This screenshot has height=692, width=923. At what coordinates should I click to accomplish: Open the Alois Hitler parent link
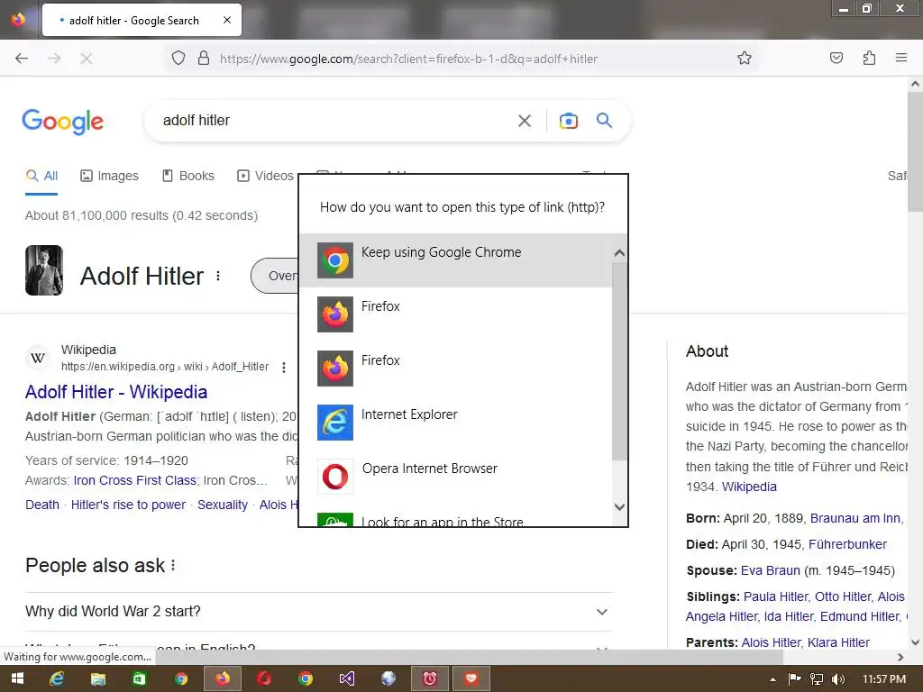click(x=772, y=642)
